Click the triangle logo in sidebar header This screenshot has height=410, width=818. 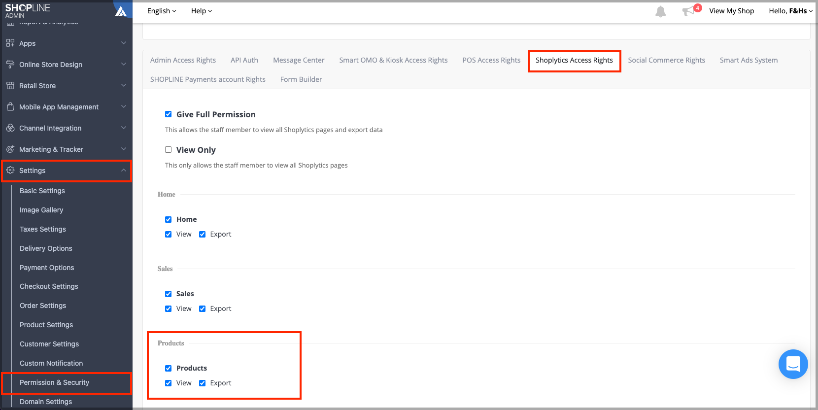coord(121,11)
